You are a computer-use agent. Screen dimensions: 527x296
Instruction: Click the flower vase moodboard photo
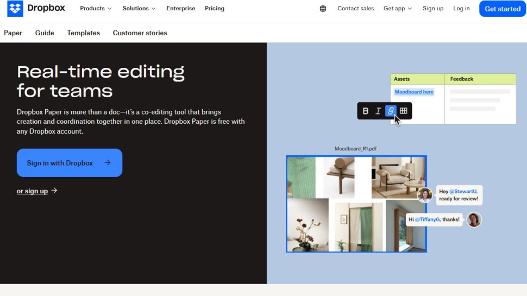(x=308, y=225)
